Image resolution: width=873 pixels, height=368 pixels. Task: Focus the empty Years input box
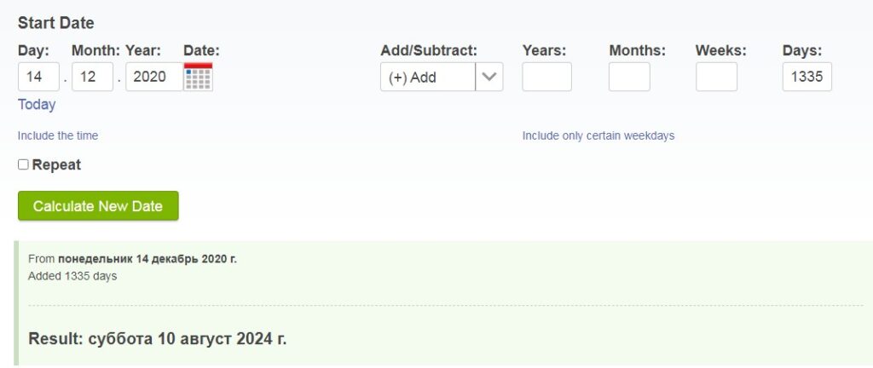546,77
